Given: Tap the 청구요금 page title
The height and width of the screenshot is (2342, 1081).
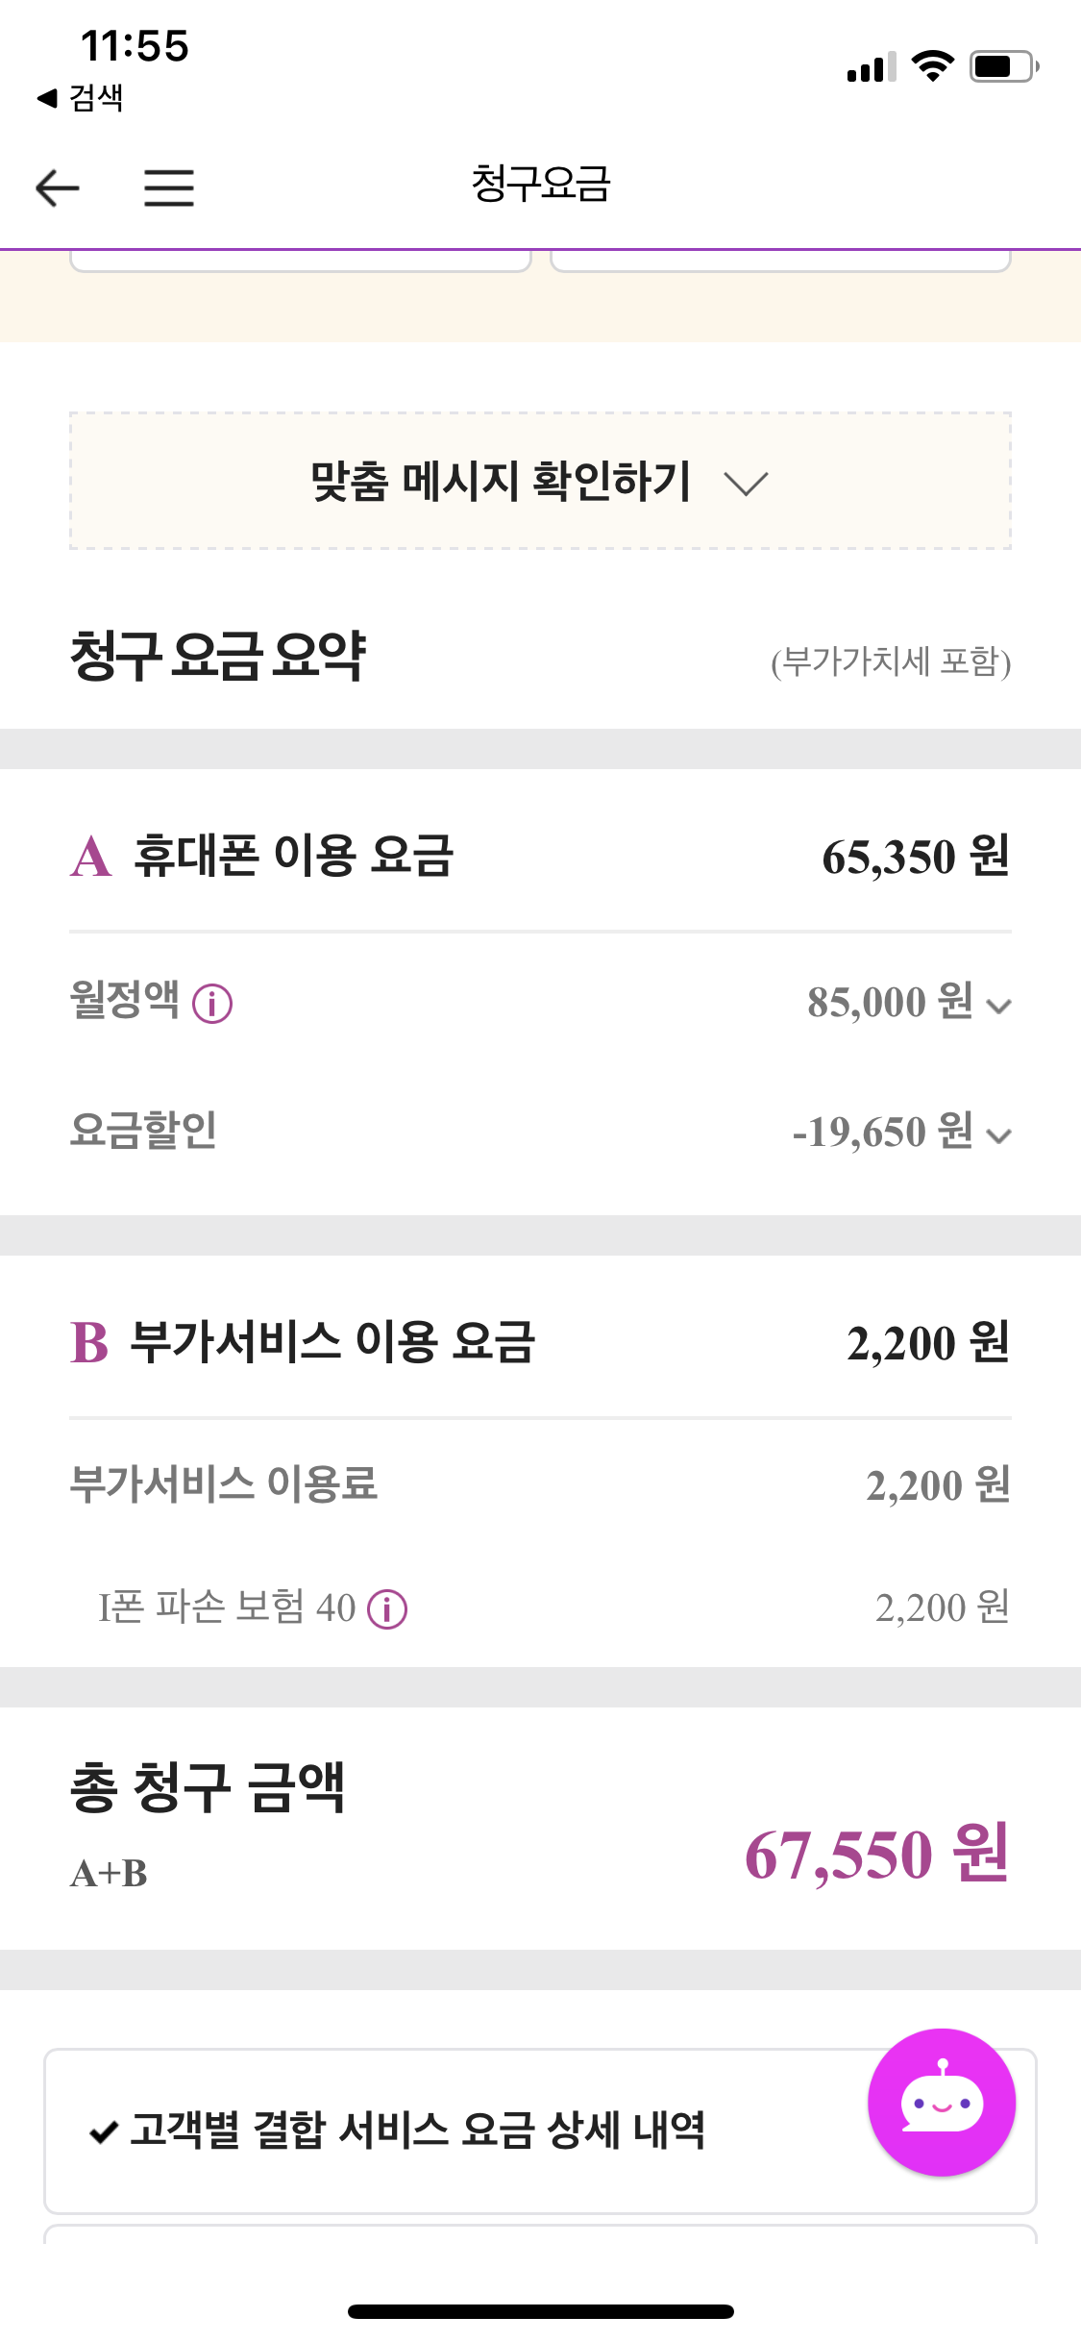Looking at the screenshot, I should 540,183.
